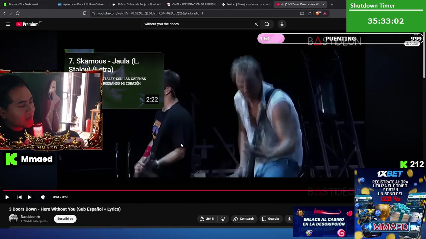426x239 pixels.
Task: Click the video title Here Without You
Action: coord(65,209)
